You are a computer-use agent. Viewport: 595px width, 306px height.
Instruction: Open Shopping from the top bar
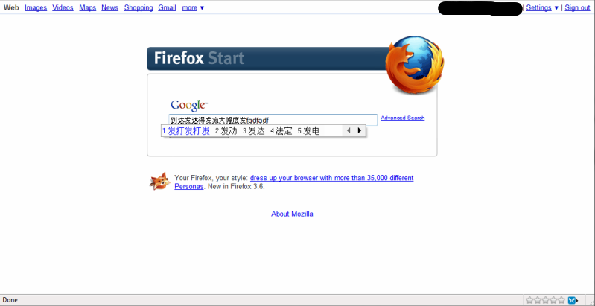tap(139, 7)
